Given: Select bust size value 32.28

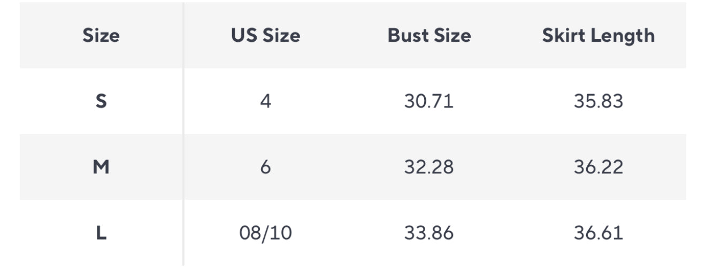Looking at the screenshot, I should pyautogui.click(x=428, y=167).
